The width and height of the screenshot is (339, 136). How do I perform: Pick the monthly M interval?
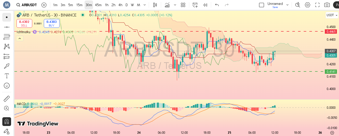(x=139, y=5)
